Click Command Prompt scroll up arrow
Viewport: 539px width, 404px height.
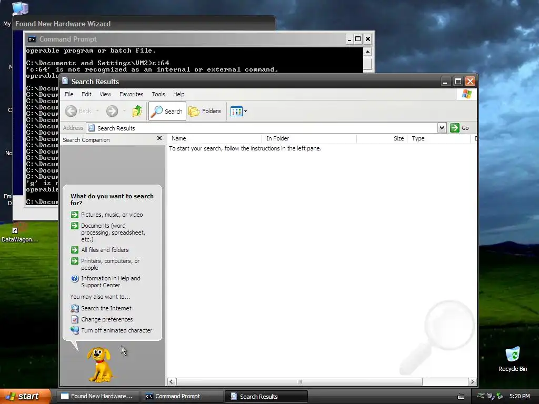pos(367,52)
